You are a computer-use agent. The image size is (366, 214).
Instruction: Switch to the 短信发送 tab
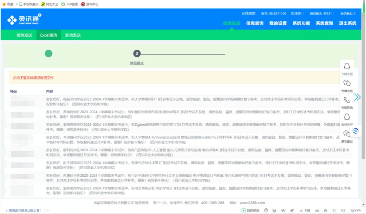click(24, 35)
